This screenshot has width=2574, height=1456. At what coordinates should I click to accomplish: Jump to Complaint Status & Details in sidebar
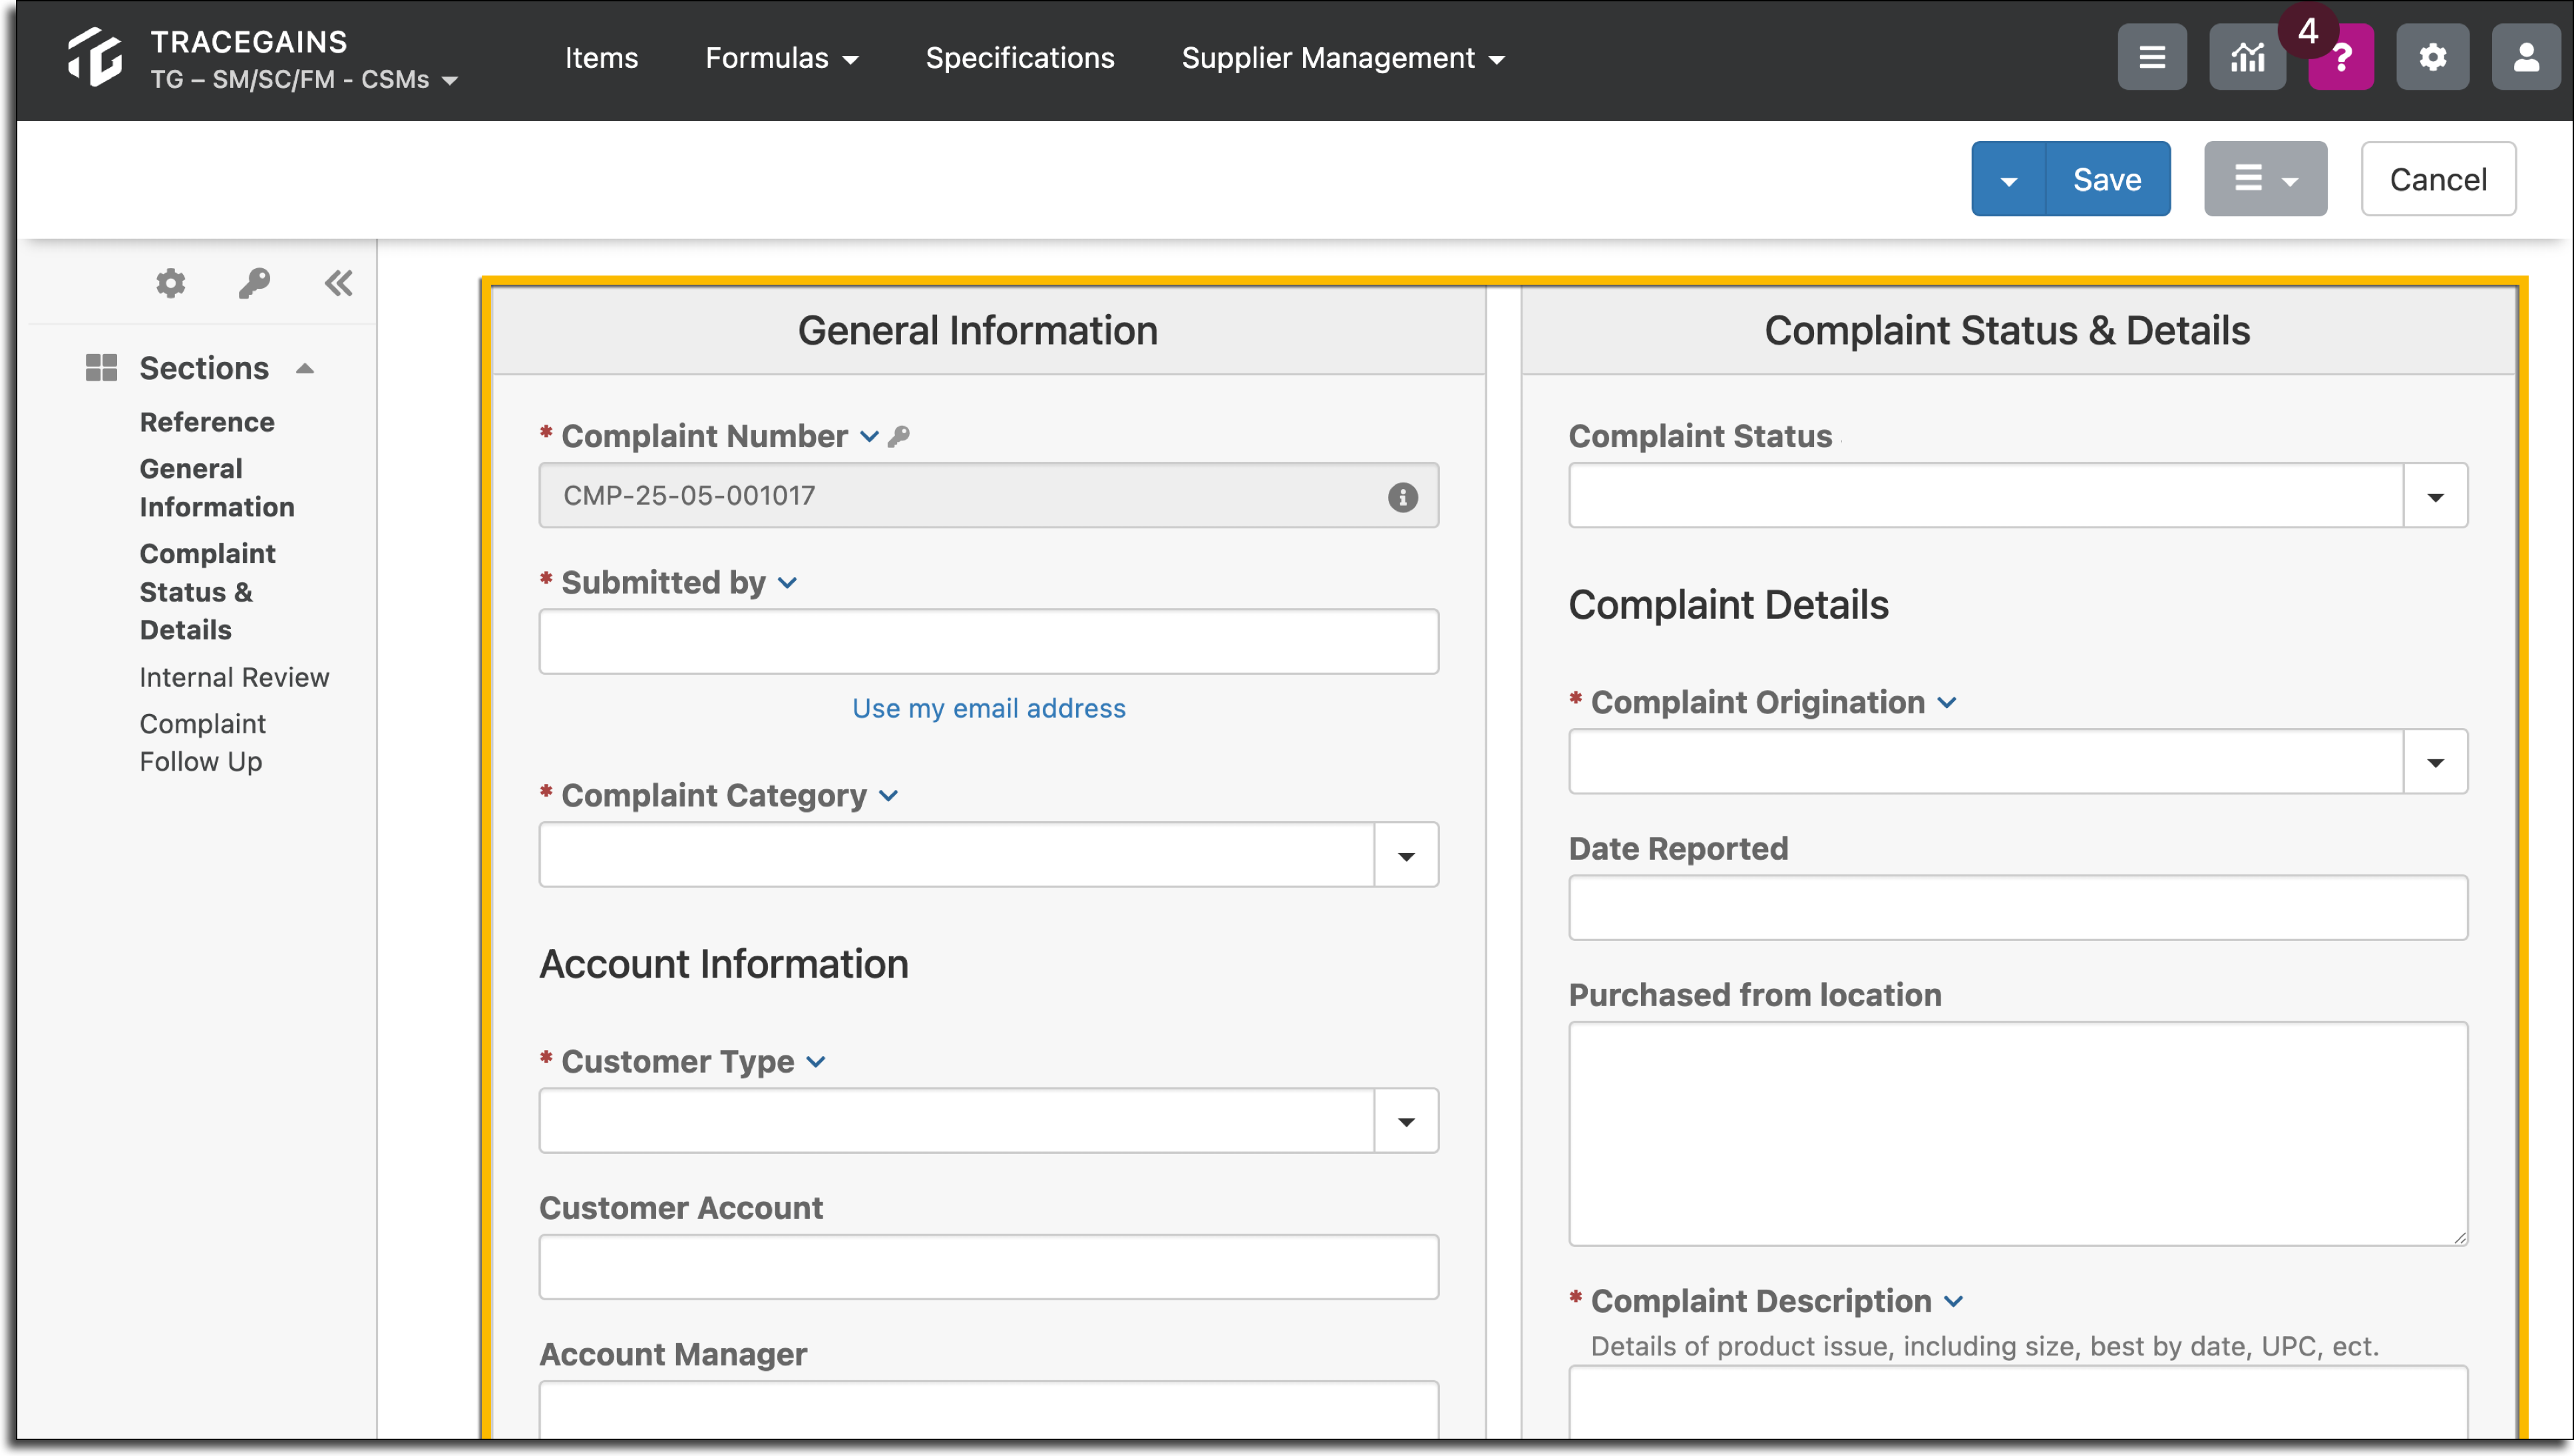coord(208,592)
